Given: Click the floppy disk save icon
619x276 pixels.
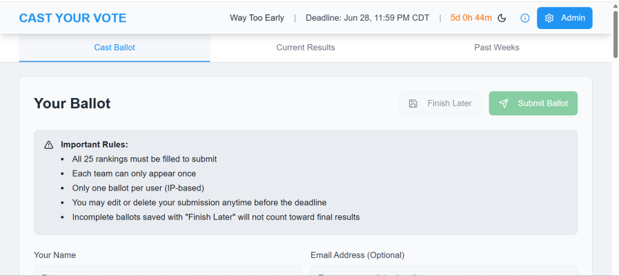Looking at the screenshot, I should pos(413,103).
